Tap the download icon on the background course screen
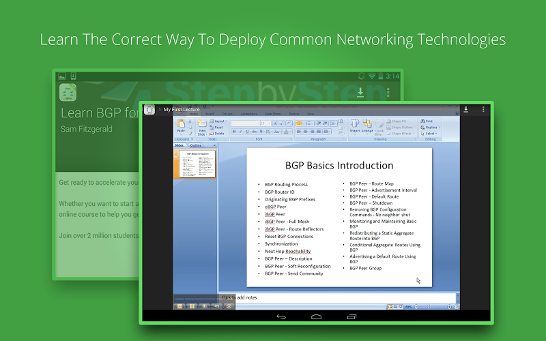546x341 pixels. 360,92
